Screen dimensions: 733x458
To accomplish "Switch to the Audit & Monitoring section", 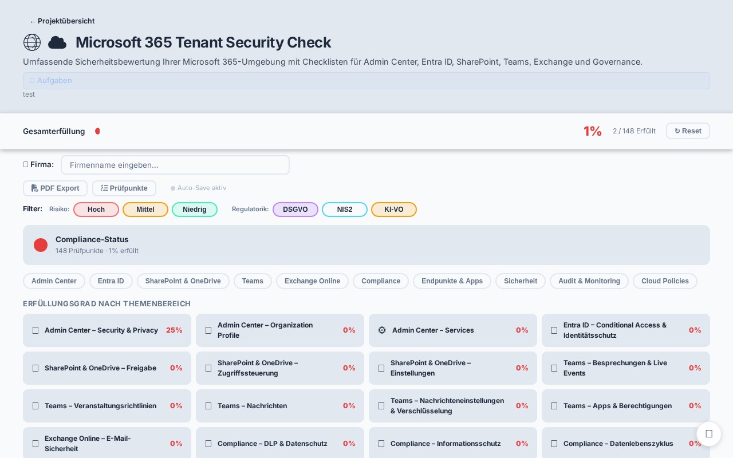I will point(589,281).
